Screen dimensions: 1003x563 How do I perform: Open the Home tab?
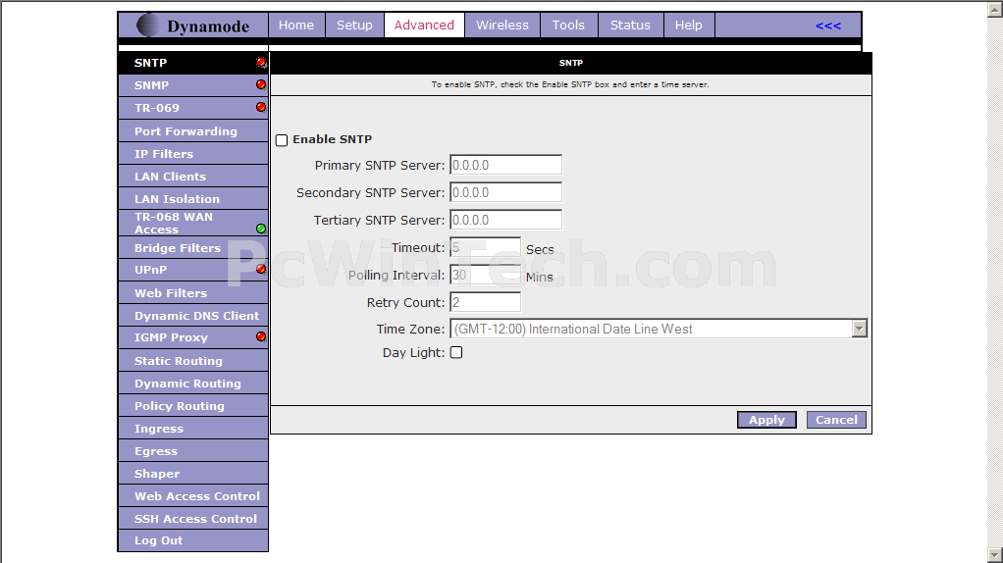click(x=296, y=25)
